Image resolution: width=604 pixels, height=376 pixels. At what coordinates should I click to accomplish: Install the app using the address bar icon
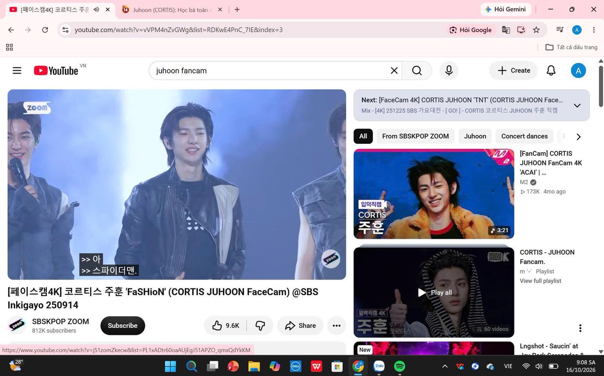pos(521,30)
